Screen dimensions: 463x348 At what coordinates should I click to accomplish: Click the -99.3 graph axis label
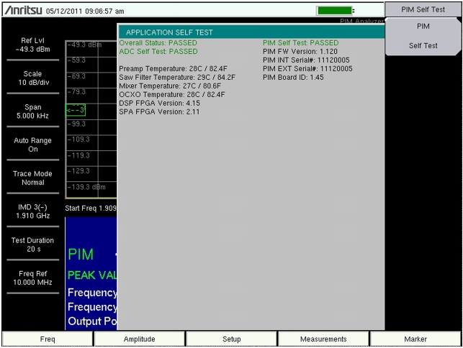pyautogui.click(x=76, y=124)
